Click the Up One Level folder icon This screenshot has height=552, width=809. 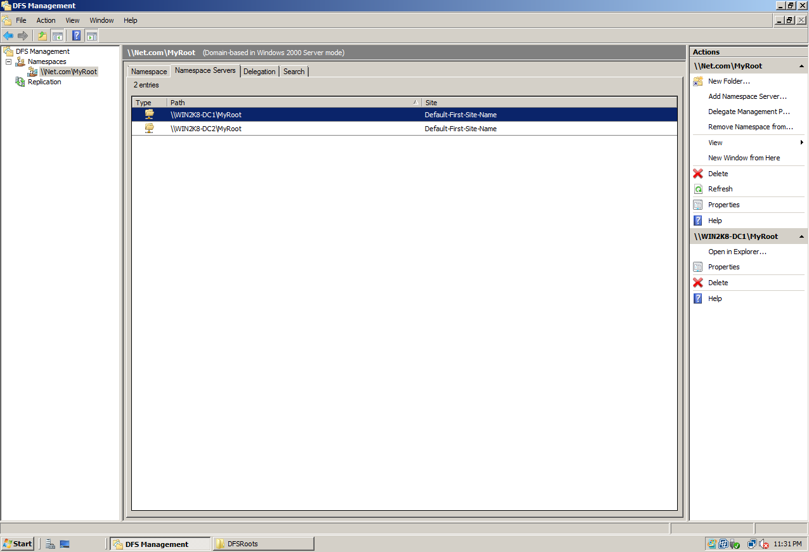[x=42, y=35]
